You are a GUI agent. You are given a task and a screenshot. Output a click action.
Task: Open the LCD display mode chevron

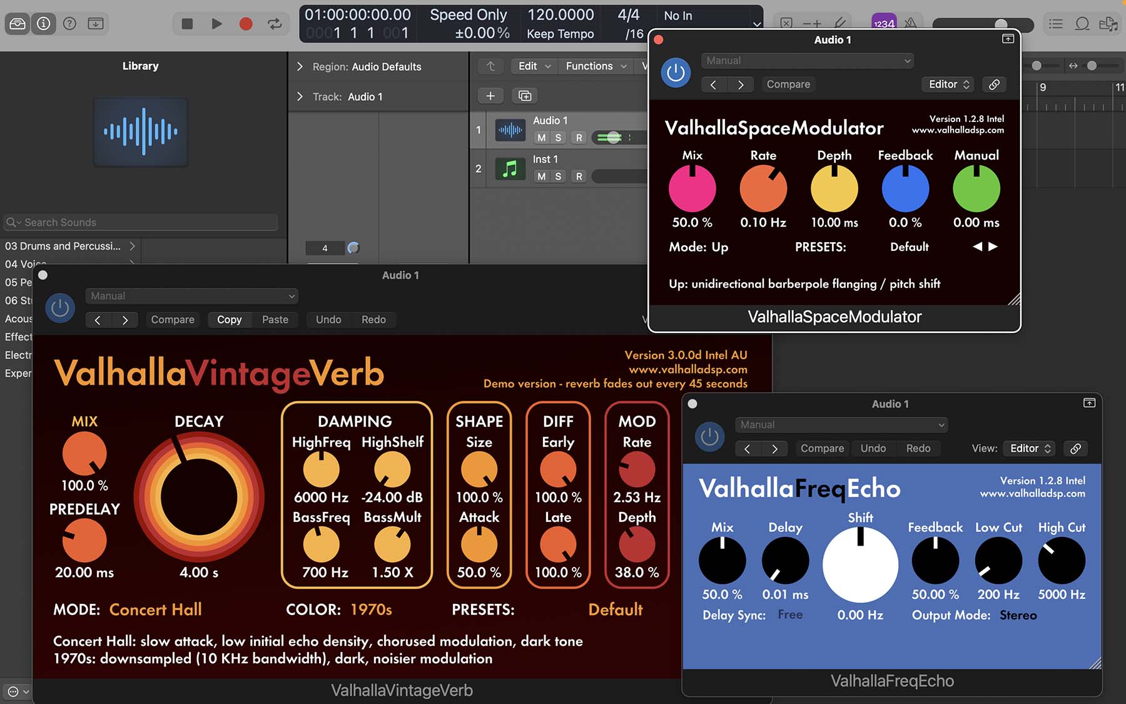pyautogui.click(x=757, y=24)
